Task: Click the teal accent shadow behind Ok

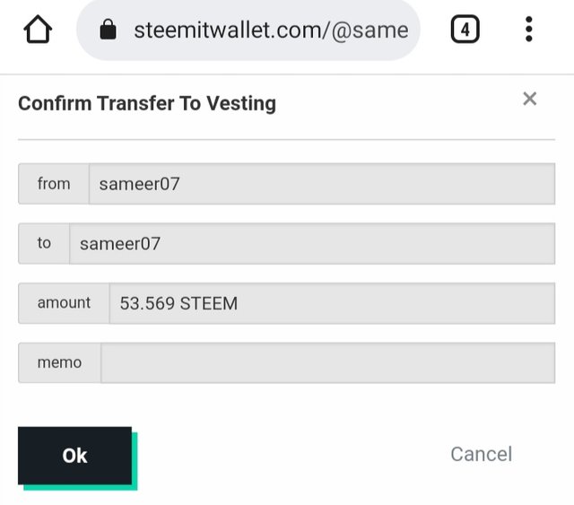Action: click(x=135, y=462)
